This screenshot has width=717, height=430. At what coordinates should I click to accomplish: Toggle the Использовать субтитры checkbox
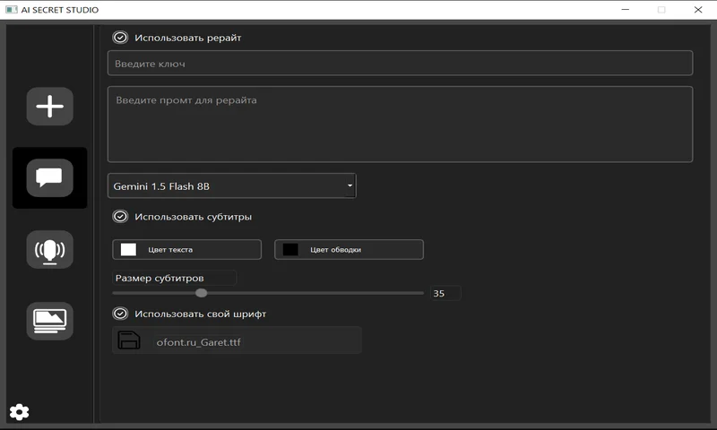[120, 217]
